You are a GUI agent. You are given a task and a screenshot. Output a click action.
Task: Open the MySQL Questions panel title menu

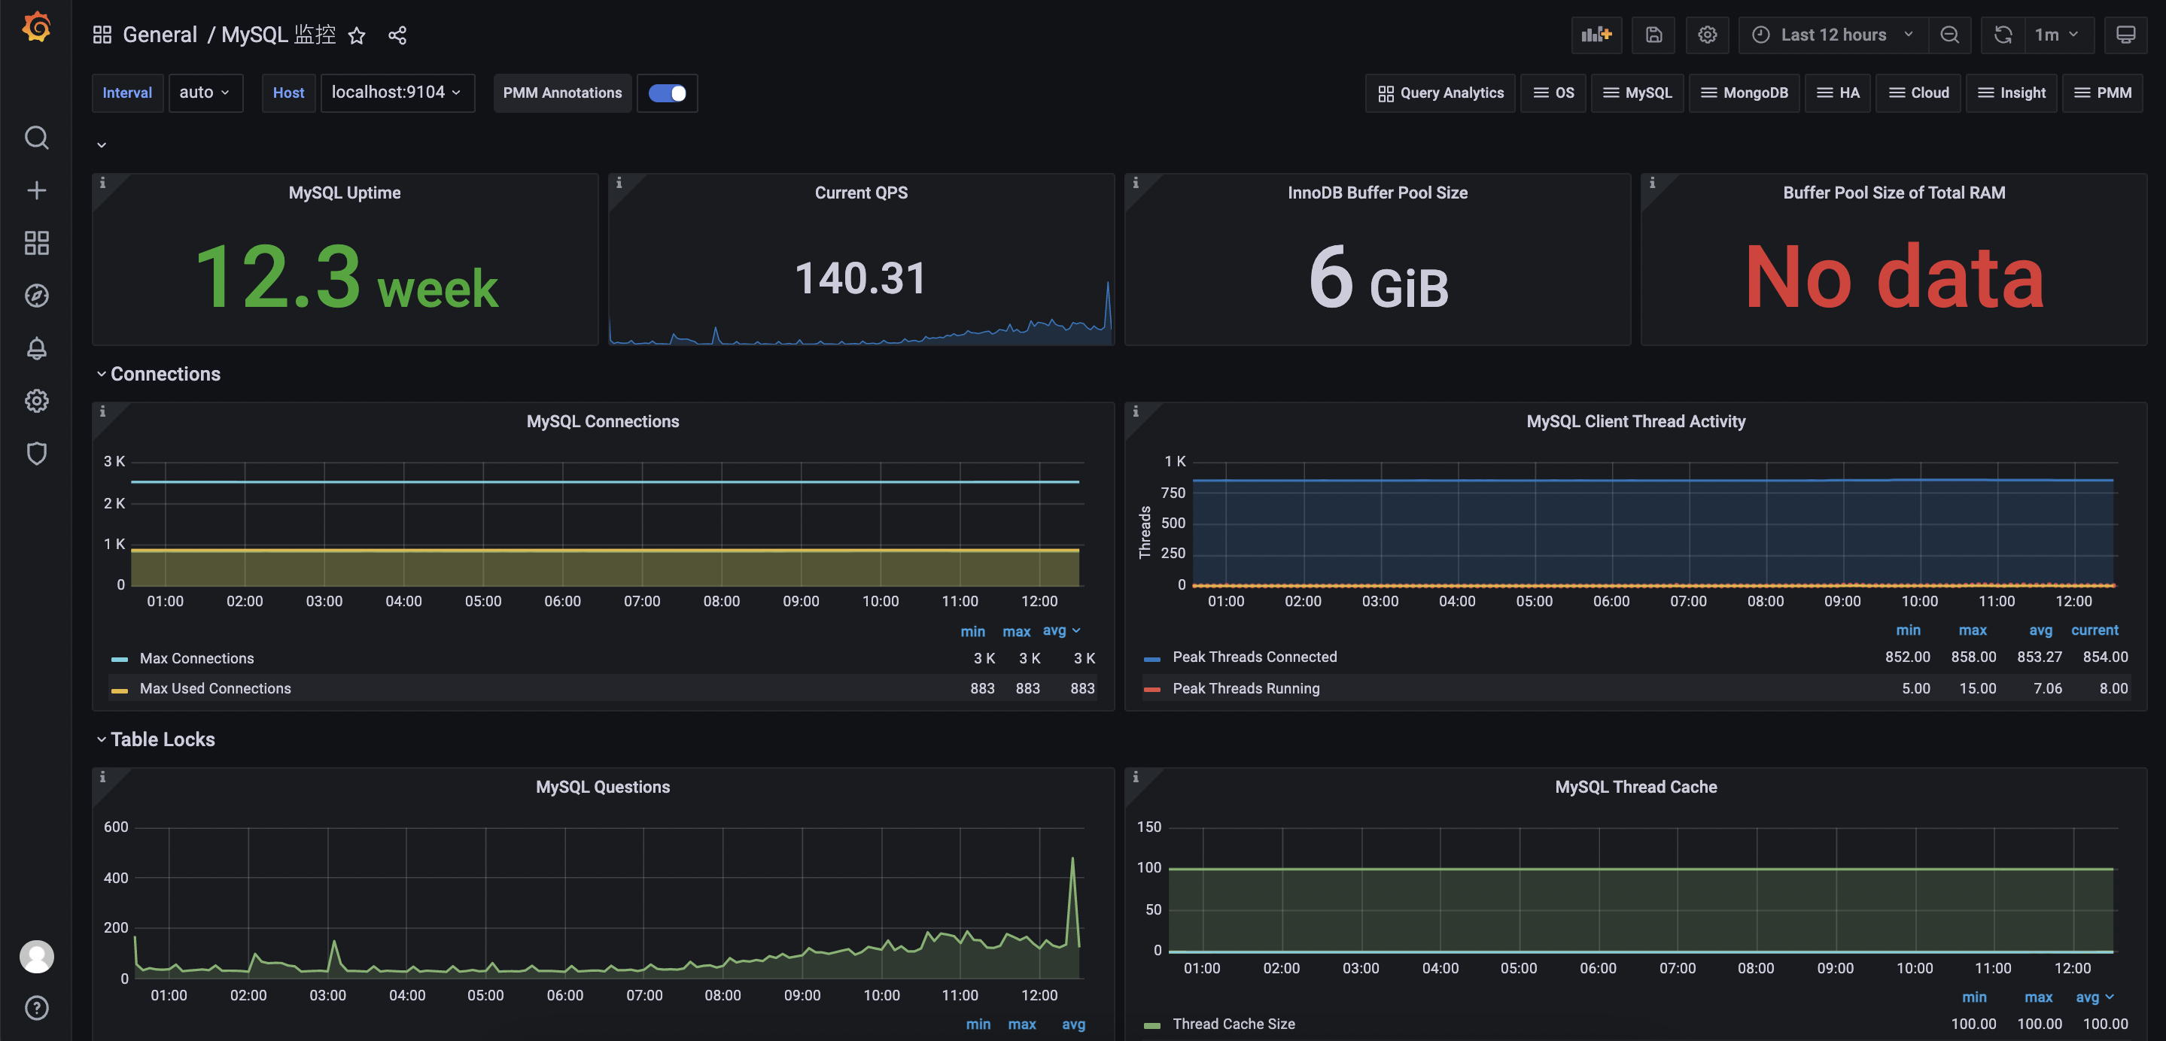point(602,787)
